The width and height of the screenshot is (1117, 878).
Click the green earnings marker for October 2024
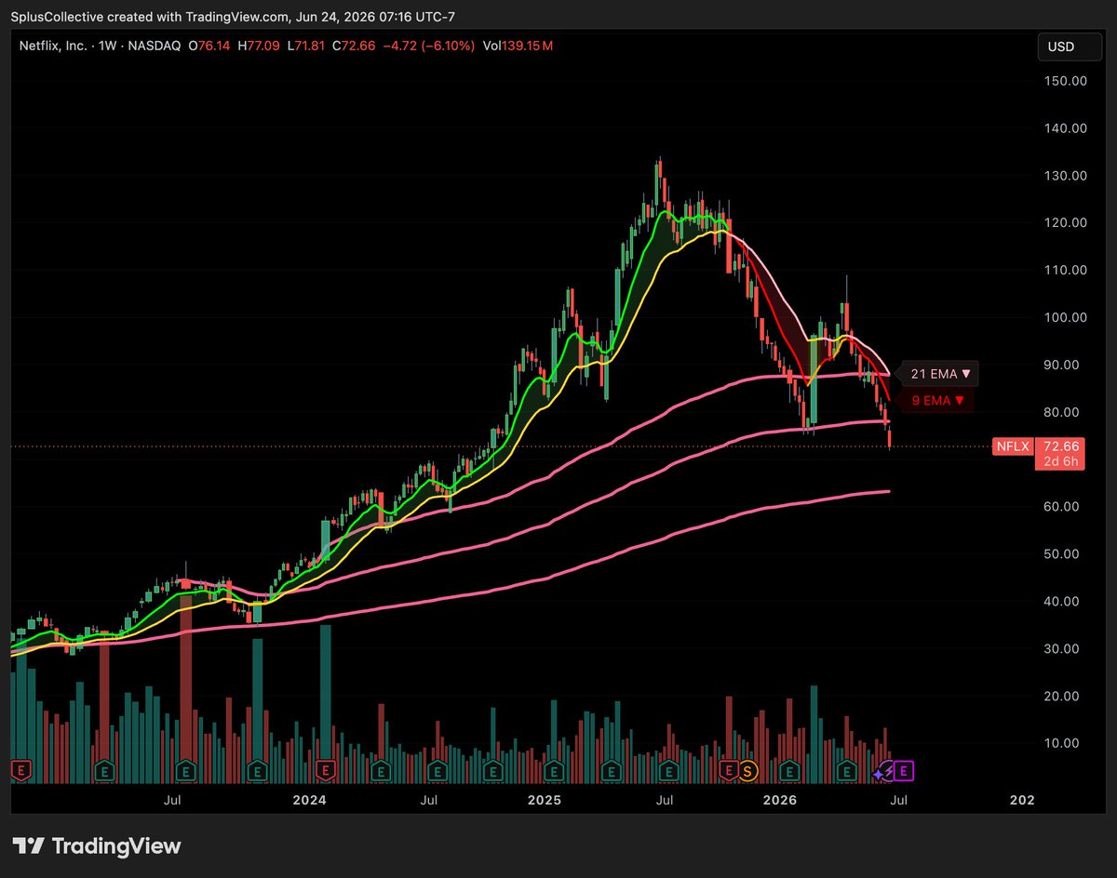point(493,771)
